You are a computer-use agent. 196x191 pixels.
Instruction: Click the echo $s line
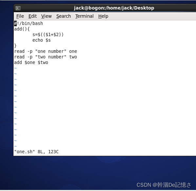(x=42, y=40)
